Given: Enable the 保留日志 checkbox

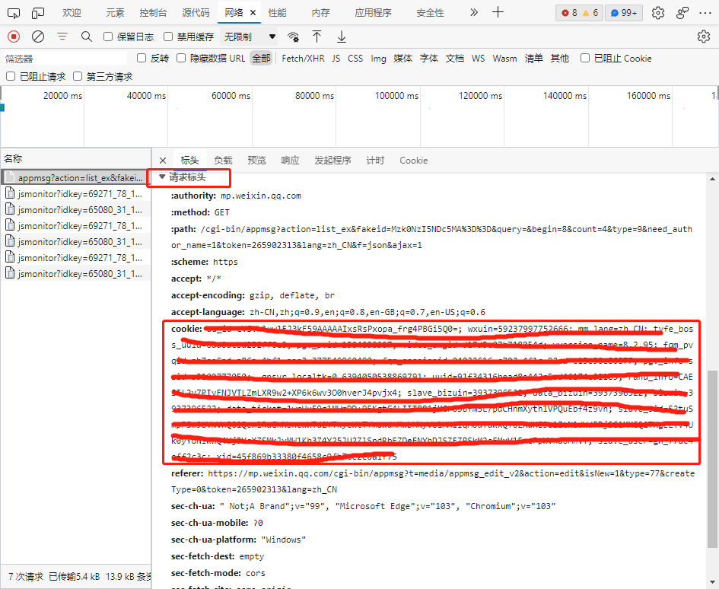Looking at the screenshot, I should pyautogui.click(x=108, y=37).
